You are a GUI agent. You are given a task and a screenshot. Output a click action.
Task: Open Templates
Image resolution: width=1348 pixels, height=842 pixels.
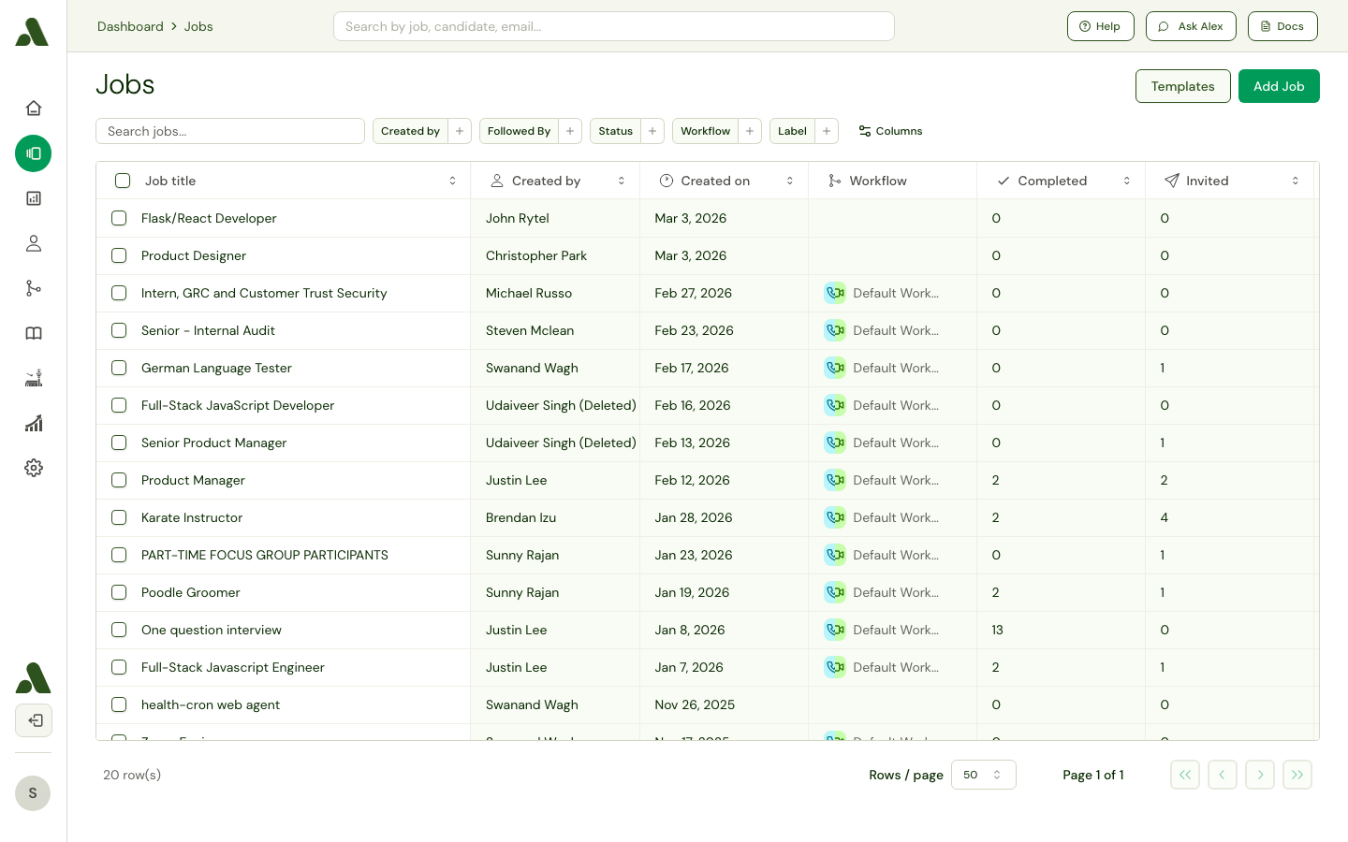1183,86
